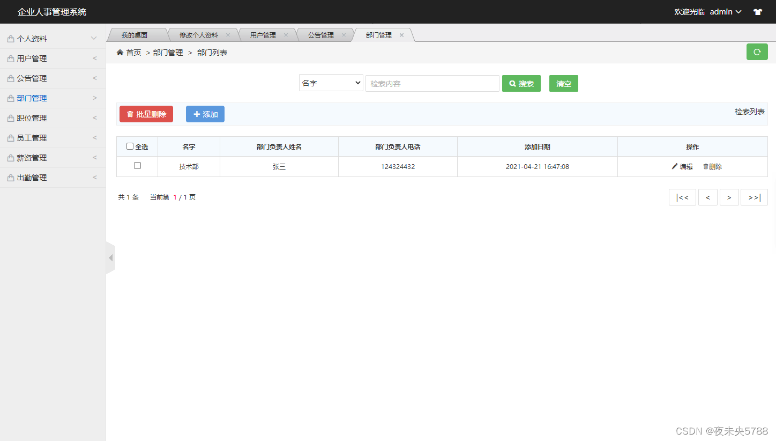Go to next page with > button
Viewport: 776px width, 441px height.
point(729,197)
